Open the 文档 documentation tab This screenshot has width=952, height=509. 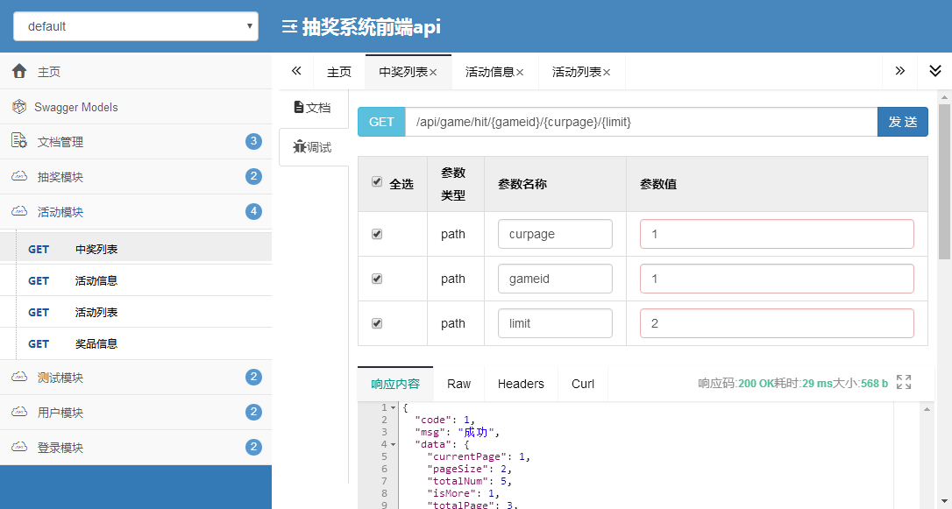click(x=313, y=108)
